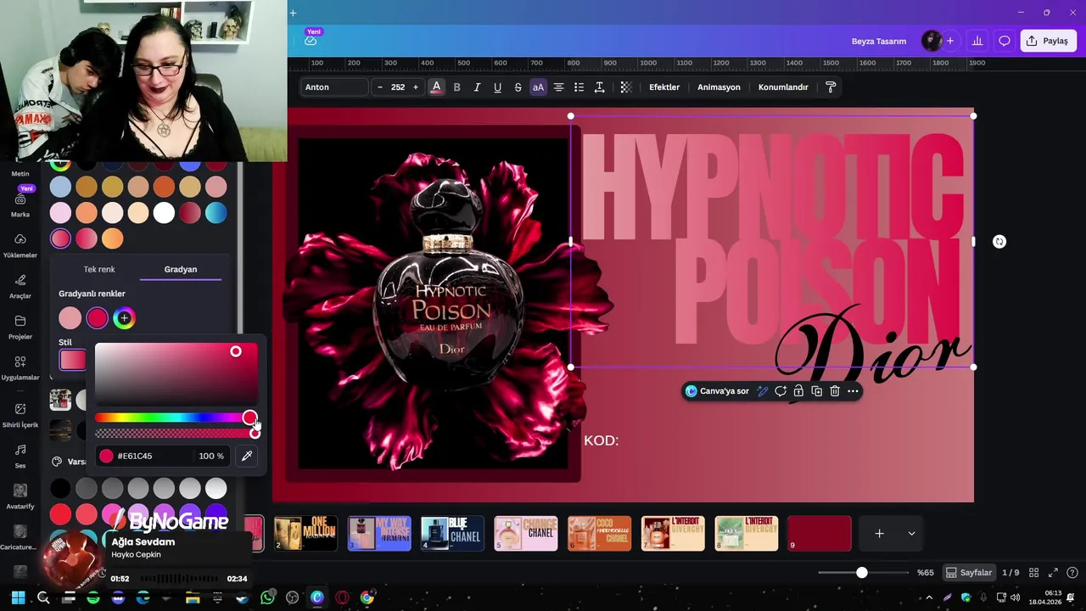This screenshot has width=1086, height=611.
Task: Open Avatarify app in sidebar
Action: (20, 496)
